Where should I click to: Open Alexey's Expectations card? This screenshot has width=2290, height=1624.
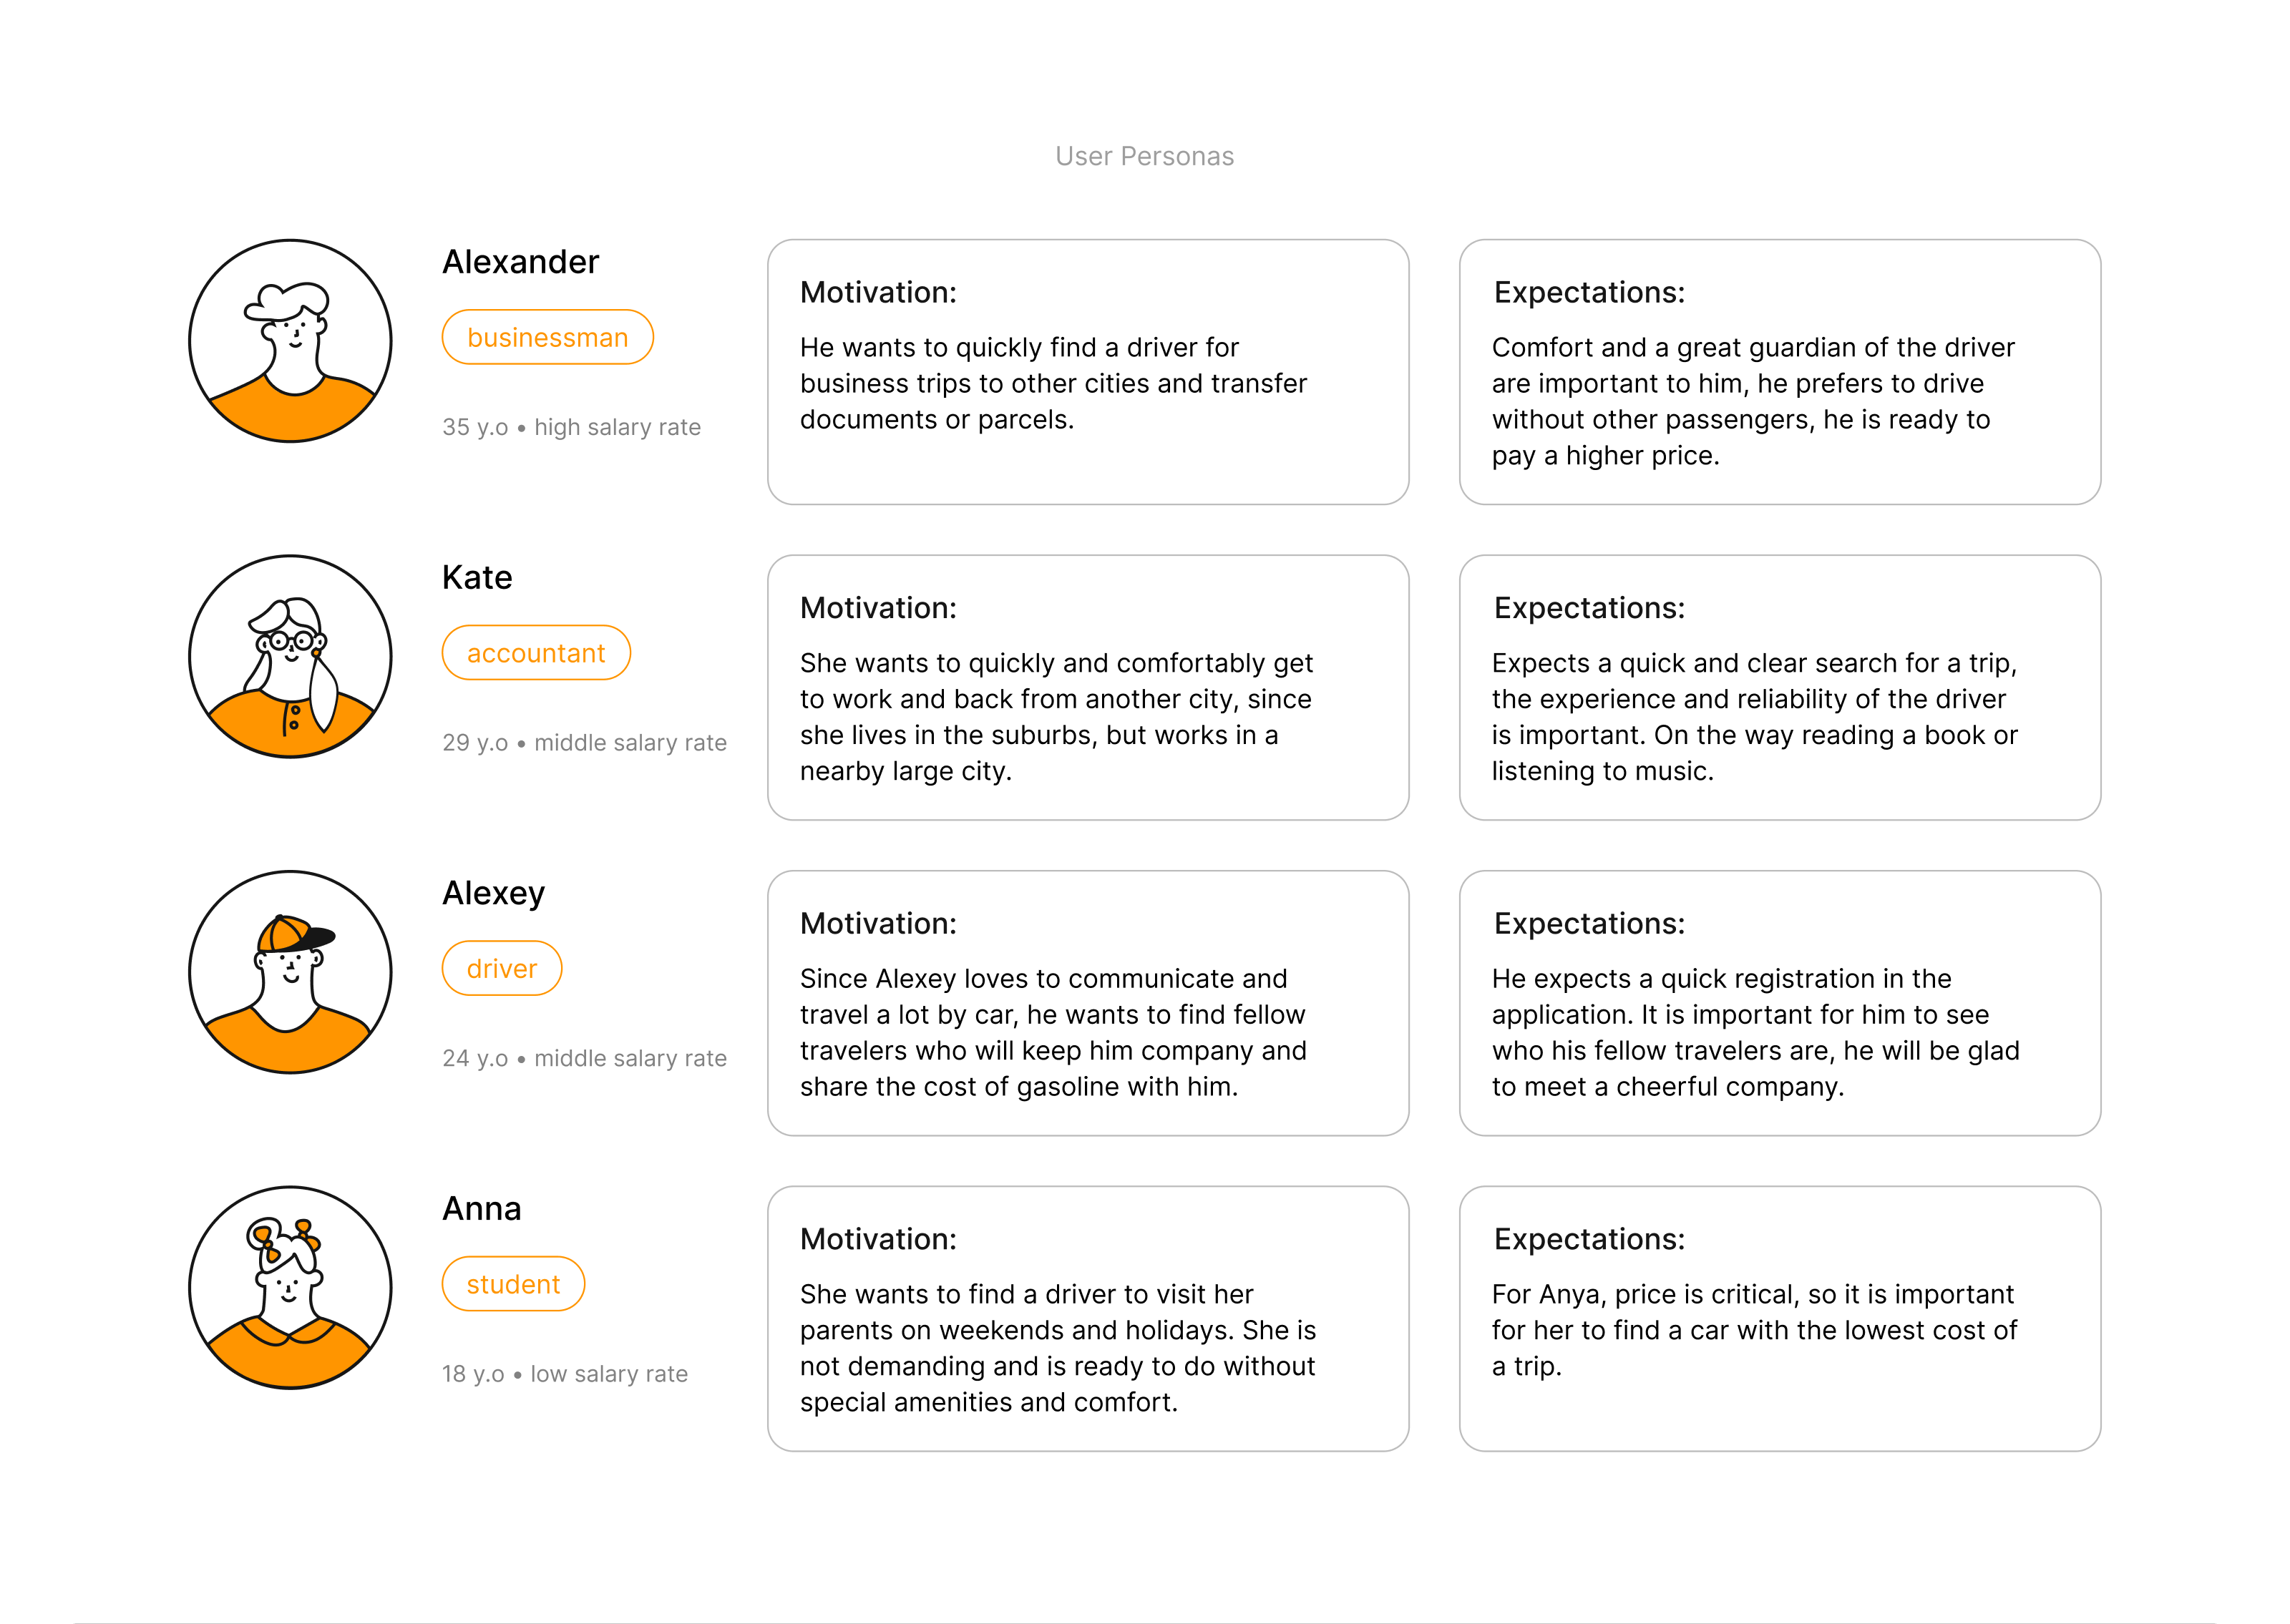[x=1779, y=1003]
